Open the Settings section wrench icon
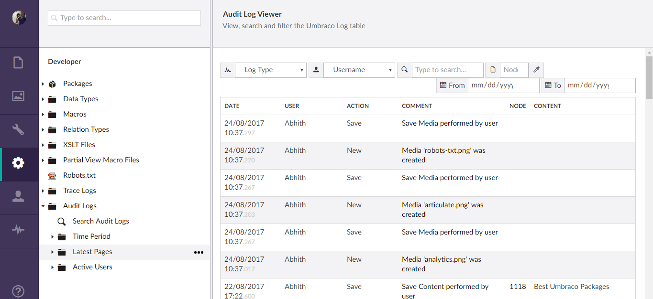Screen dimensions: 653x299 tap(18, 129)
